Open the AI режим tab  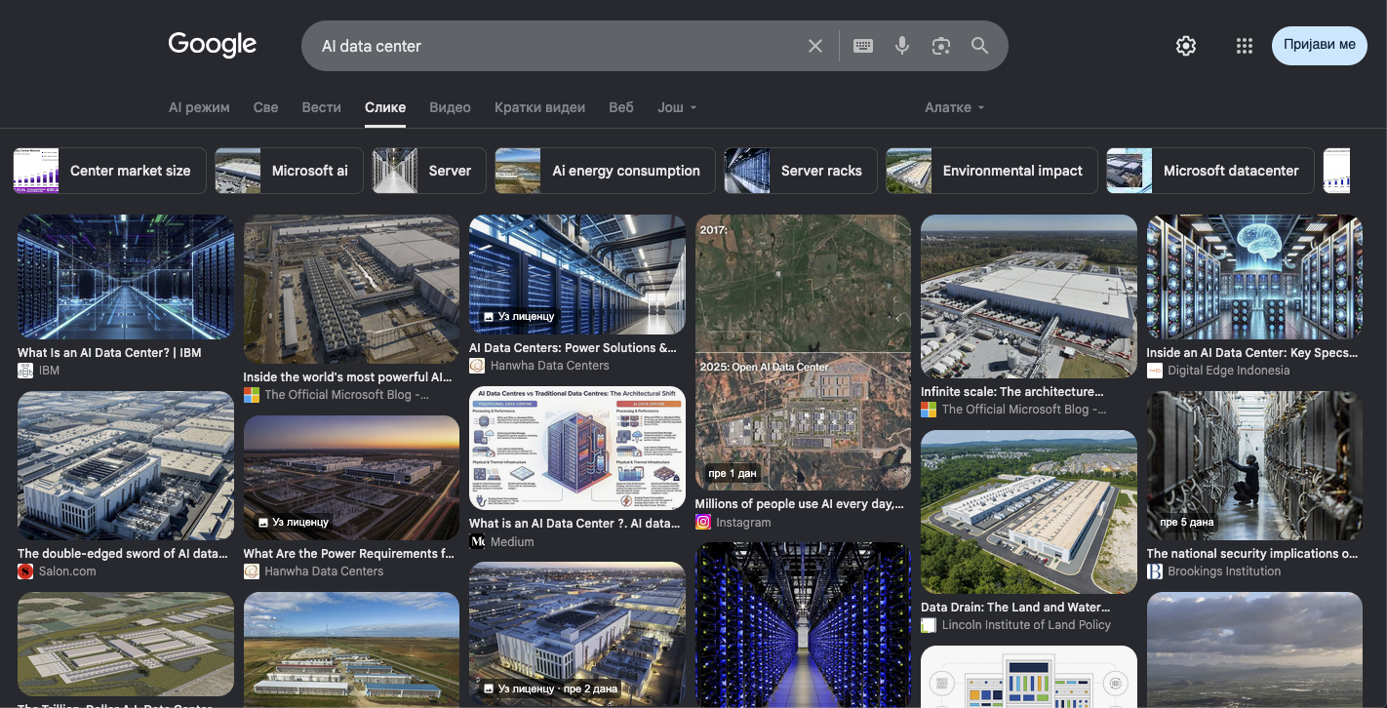pos(199,107)
